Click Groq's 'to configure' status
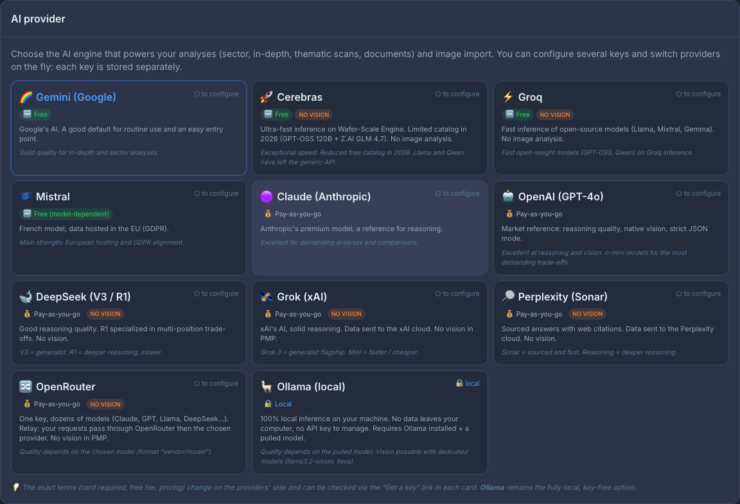 tap(698, 94)
